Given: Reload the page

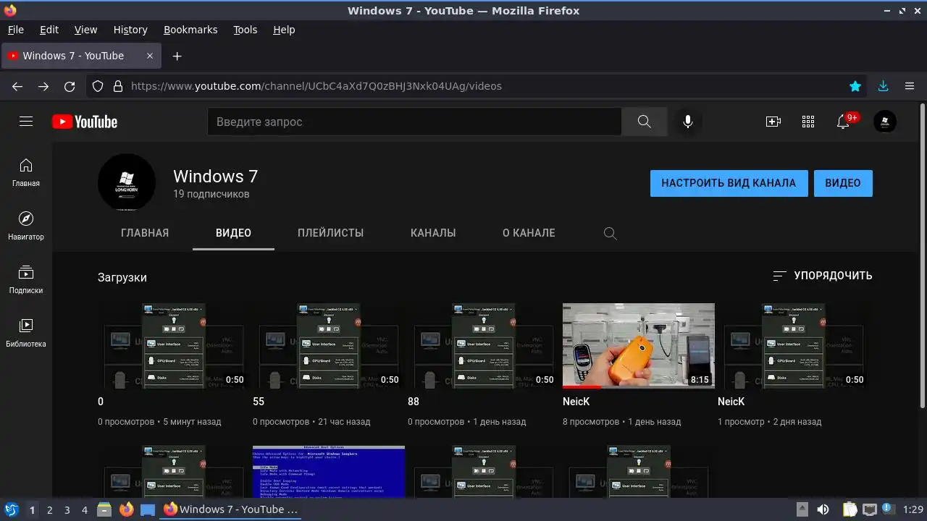Looking at the screenshot, I should click(70, 86).
